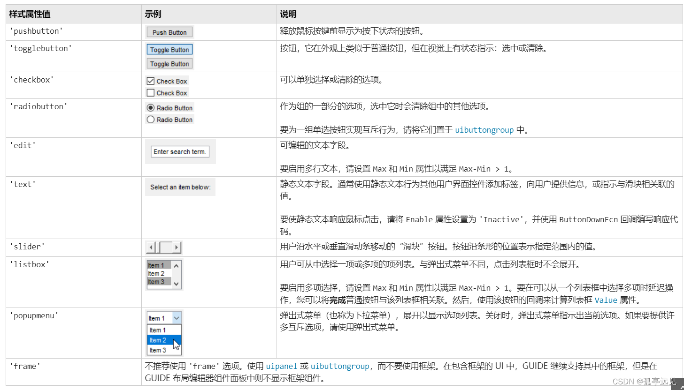Click the 'togglebutton' style value
The image size is (684, 390).
click(x=41, y=48)
